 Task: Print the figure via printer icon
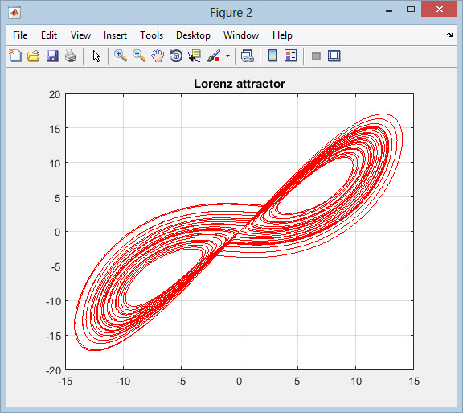(71, 56)
